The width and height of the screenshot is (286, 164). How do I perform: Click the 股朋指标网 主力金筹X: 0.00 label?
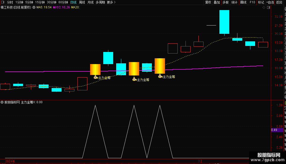23,102
